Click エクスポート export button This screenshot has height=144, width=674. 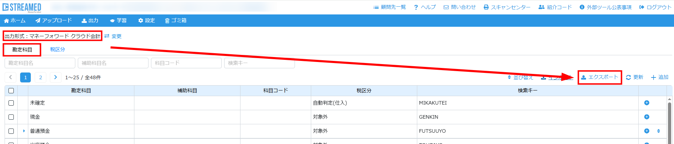tap(600, 77)
